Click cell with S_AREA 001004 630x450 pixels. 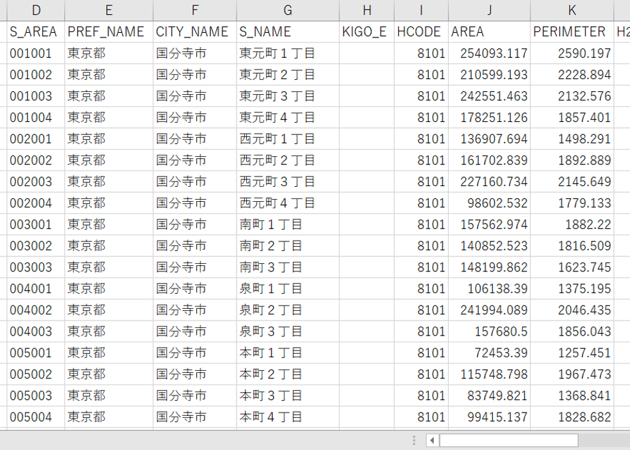35,117
